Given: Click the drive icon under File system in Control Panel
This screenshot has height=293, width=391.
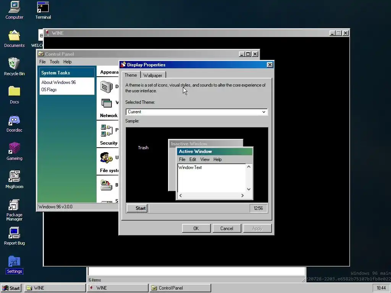Looking at the screenshot, I should [107, 185].
